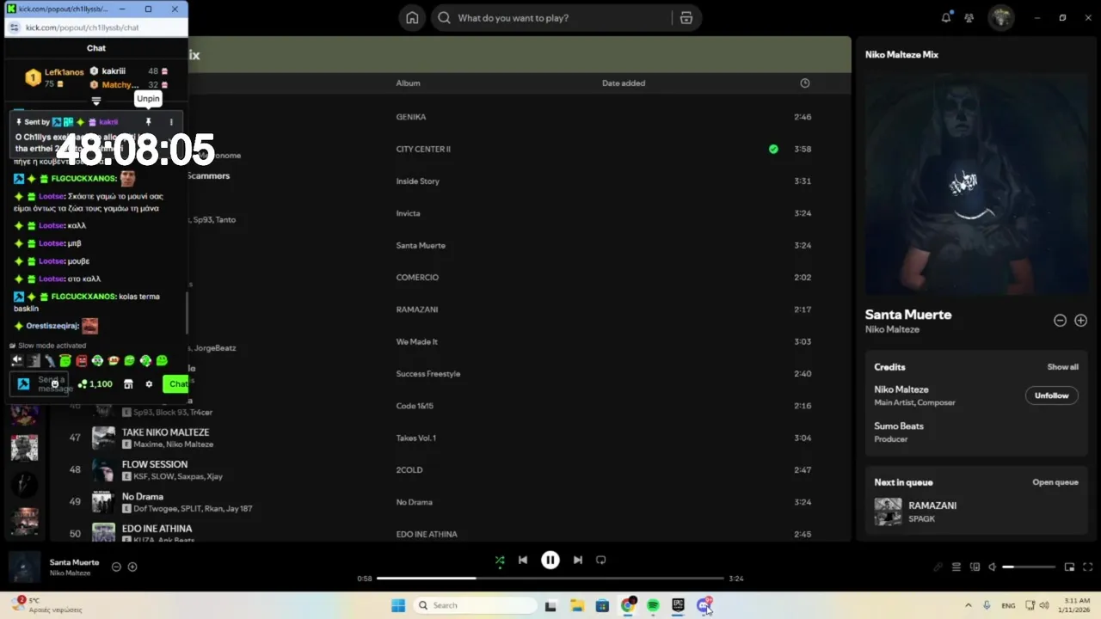Toggle repeat mode

(x=601, y=560)
